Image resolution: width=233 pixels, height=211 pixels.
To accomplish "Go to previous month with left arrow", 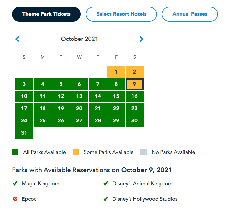I will [x=17, y=39].
